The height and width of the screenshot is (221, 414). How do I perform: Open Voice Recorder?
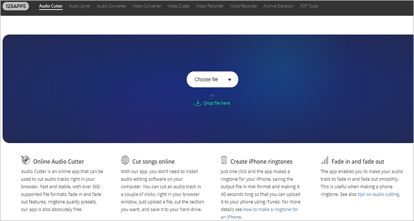(x=243, y=6)
